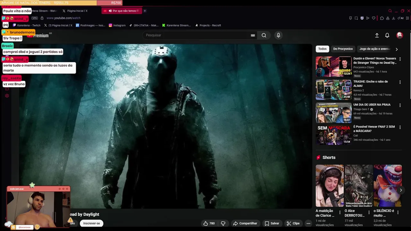The image size is (411, 231).
Task: Activate voice search microphone
Action: point(278,35)
